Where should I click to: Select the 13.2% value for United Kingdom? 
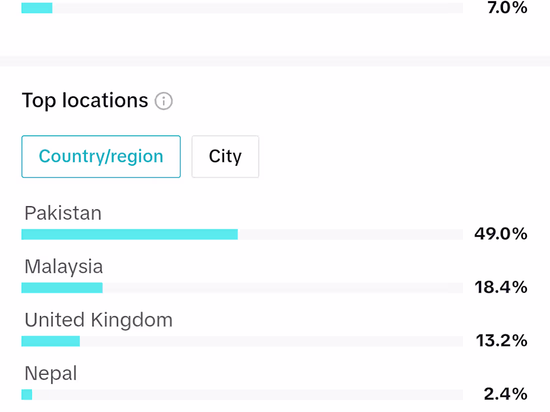[501, 341]
